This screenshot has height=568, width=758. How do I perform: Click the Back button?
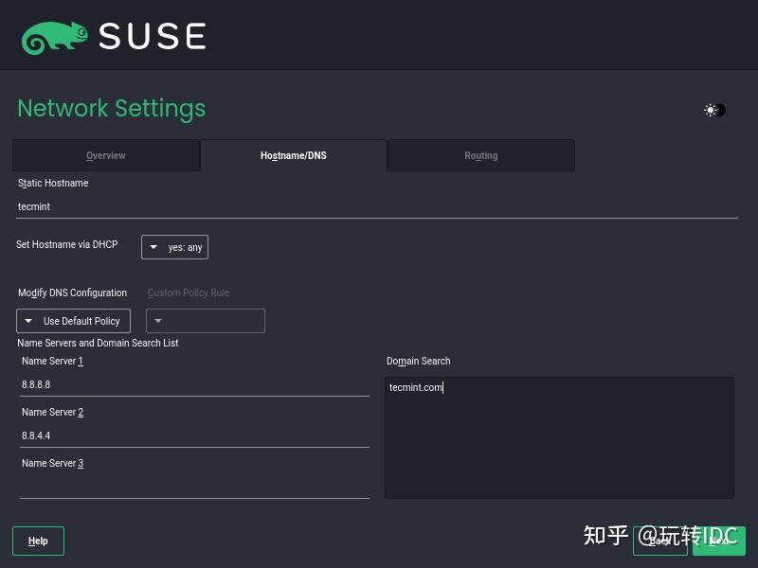coord(660,541)
